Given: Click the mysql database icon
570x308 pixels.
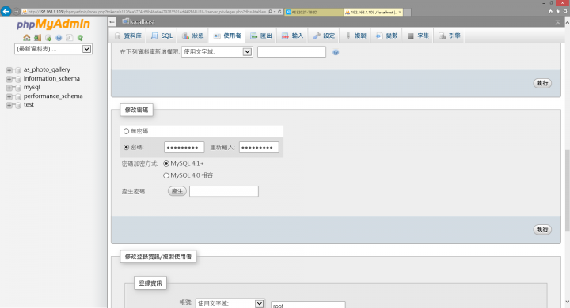Looking at the screenshot, I should pos(17,88).
